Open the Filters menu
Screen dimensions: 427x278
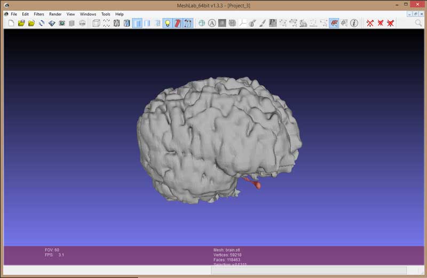pyautogui.click(x=39, y=14)
